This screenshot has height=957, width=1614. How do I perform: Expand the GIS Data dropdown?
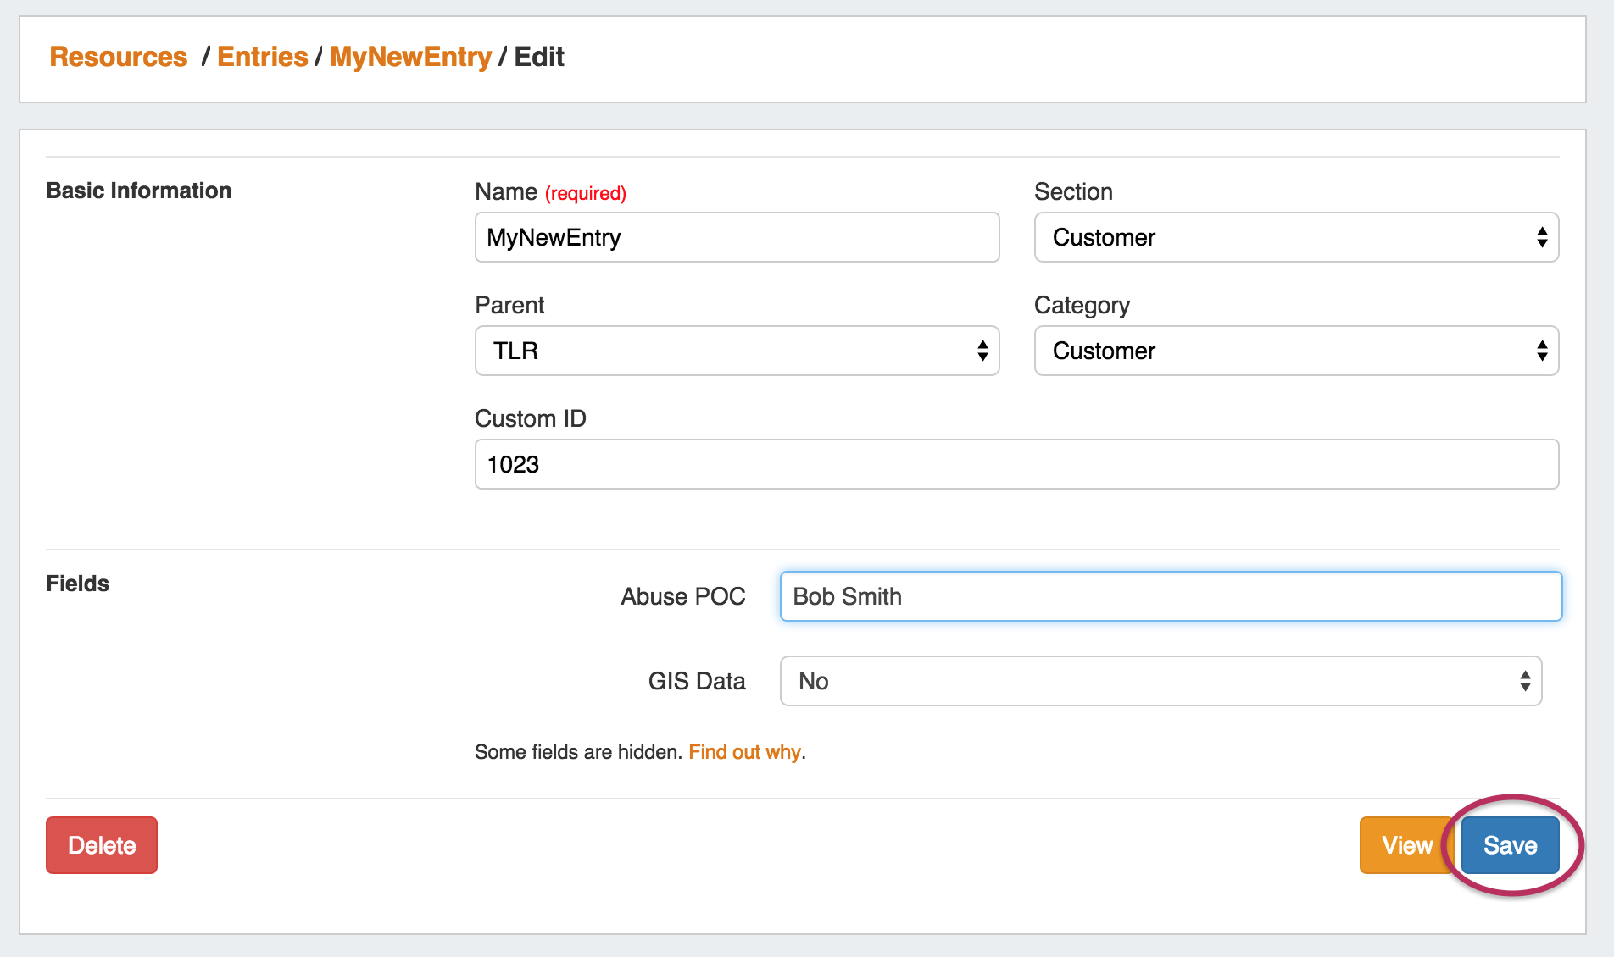click(x=1160, y=681)
